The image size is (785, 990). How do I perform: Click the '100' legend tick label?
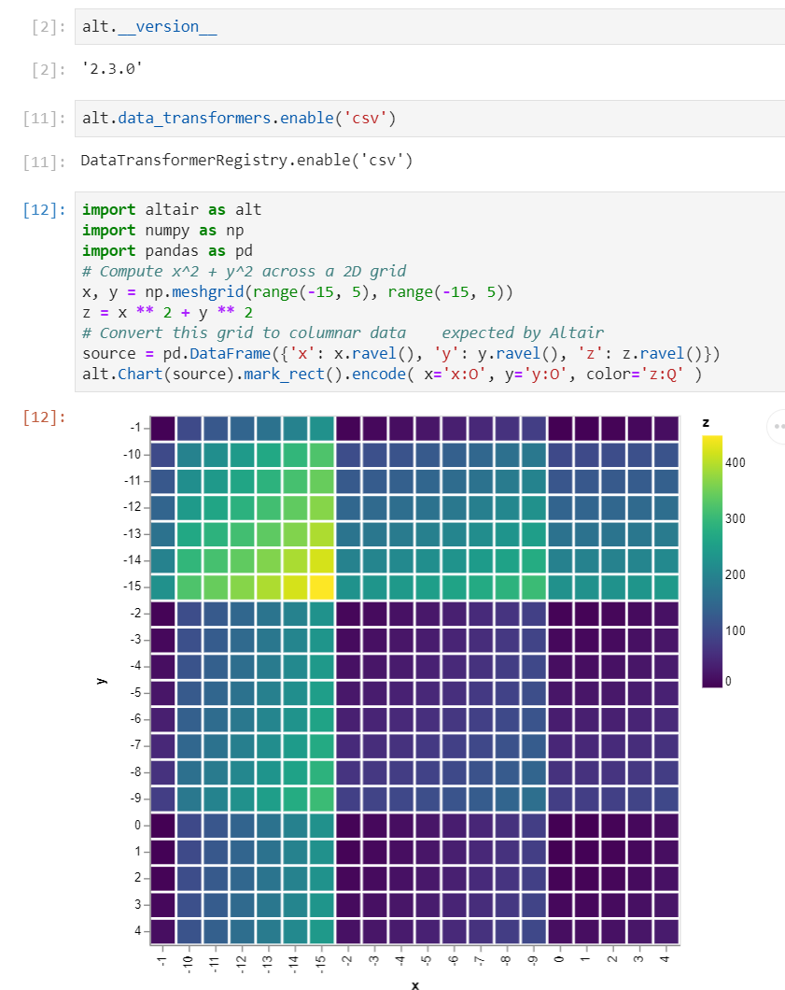[736, 630]
